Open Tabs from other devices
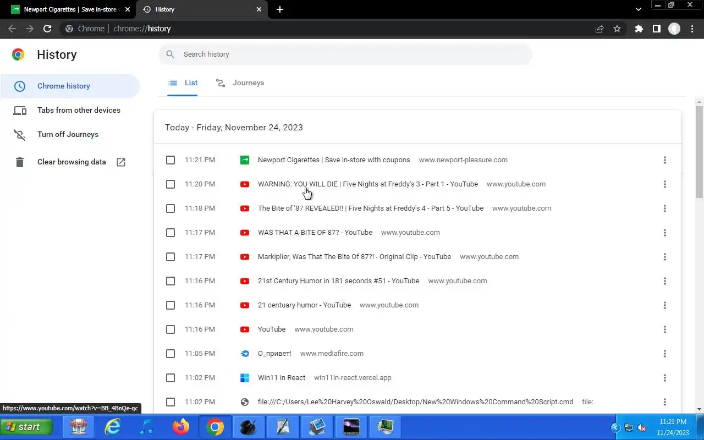 (x=70, y=111)
